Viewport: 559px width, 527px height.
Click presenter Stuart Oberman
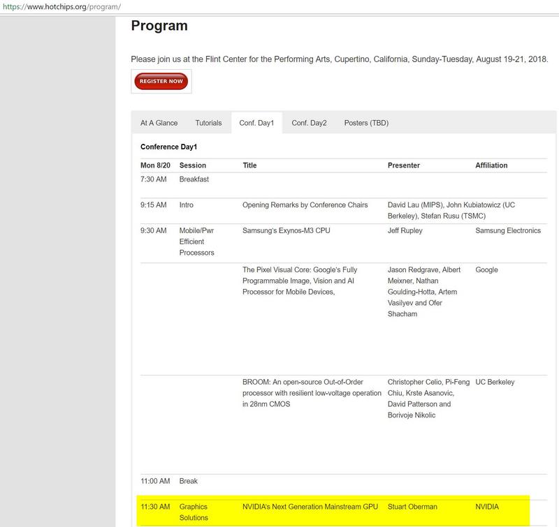click(x=412, y=506)
